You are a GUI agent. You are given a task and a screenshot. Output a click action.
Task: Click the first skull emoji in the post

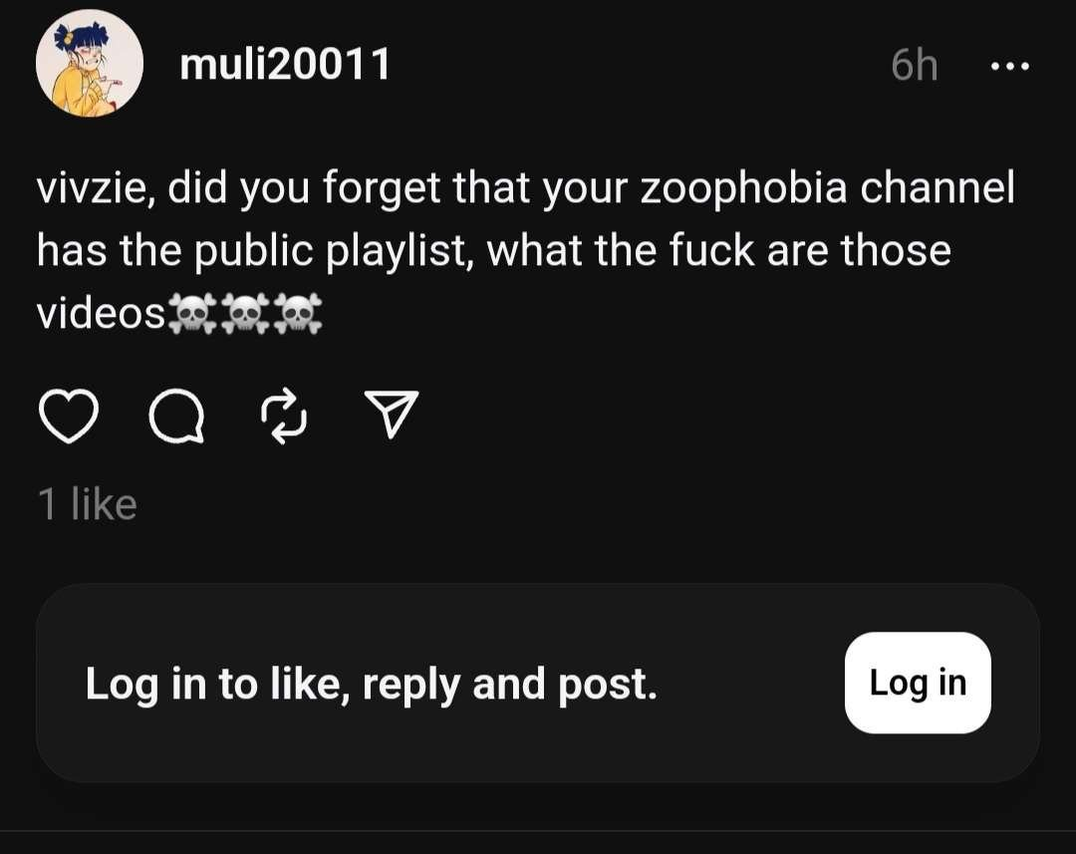pos(193,314)
